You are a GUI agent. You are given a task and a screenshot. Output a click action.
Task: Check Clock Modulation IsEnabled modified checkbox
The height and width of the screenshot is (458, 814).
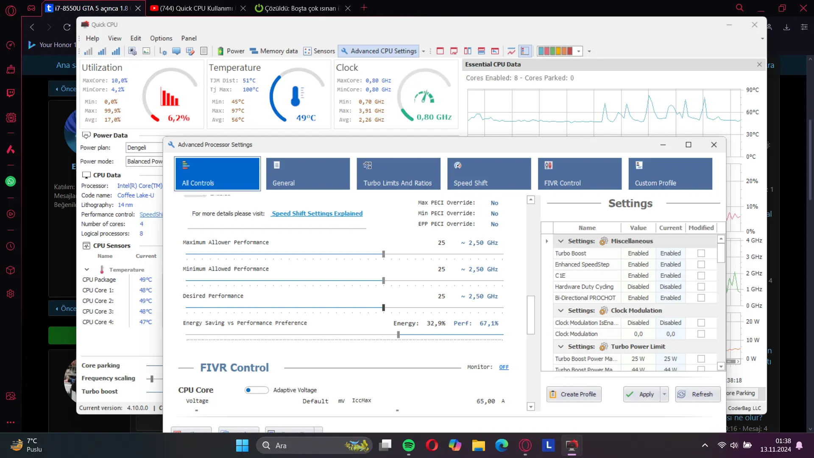701,323
